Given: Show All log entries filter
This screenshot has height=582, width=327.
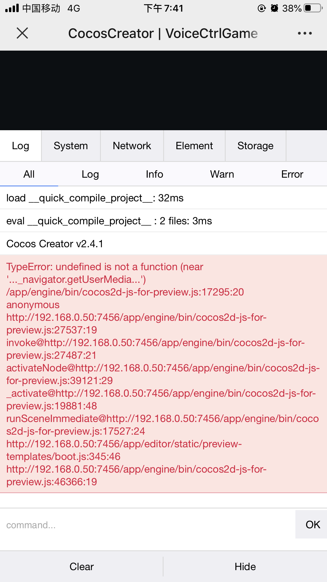Looking at the screenshot, I should pyautogui.click(x=29, y=174).
